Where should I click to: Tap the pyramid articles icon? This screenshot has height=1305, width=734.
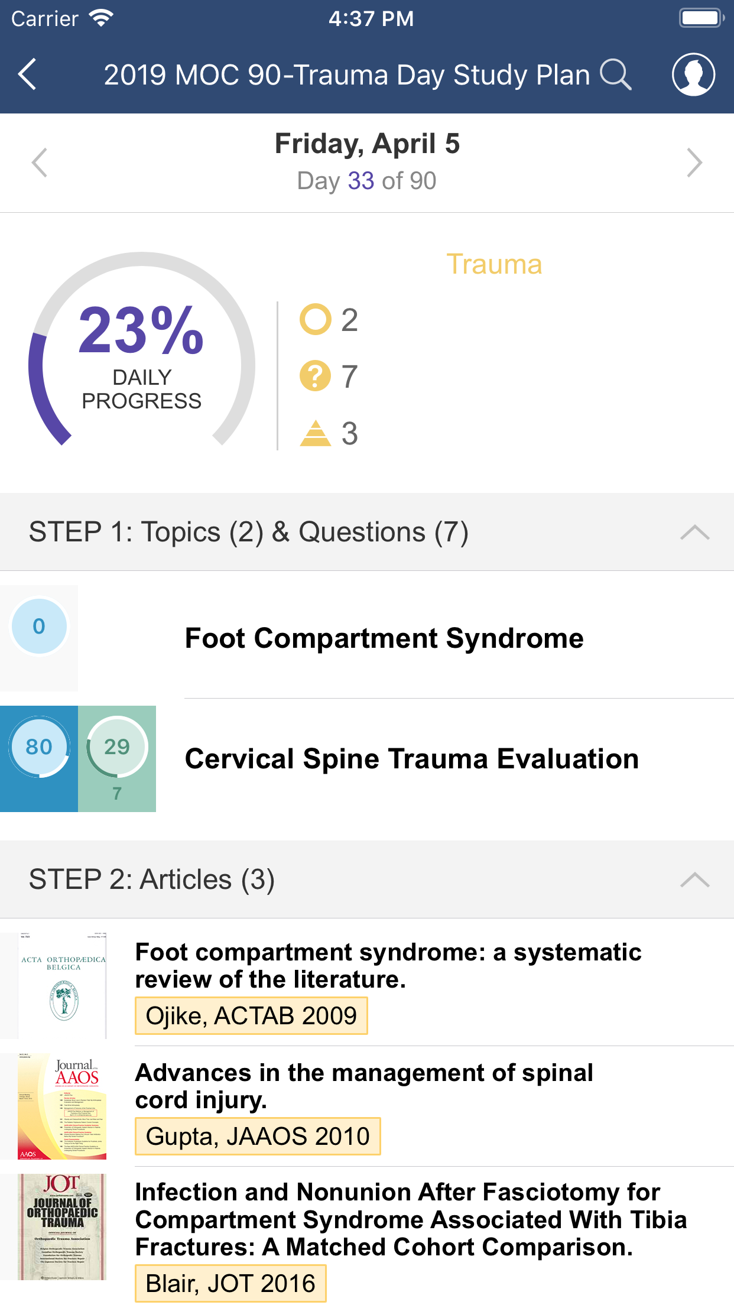click(x=316, y=433)
